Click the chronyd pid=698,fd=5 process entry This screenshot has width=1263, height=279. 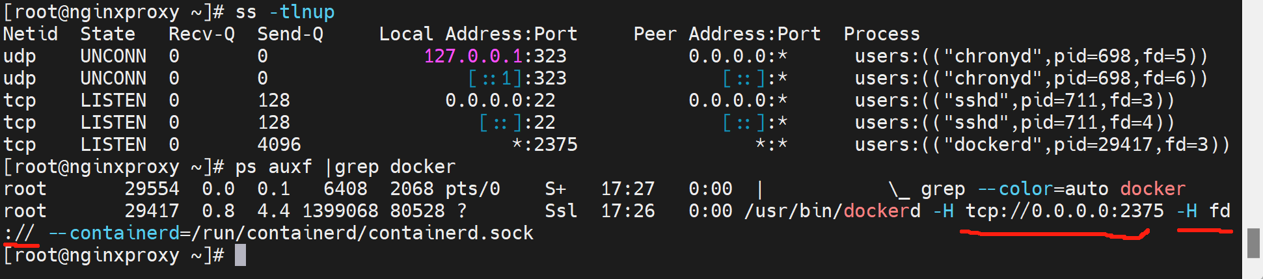coord(1031,56)
